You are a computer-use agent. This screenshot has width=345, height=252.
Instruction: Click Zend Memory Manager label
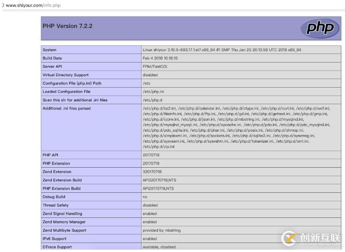(64, 222)
